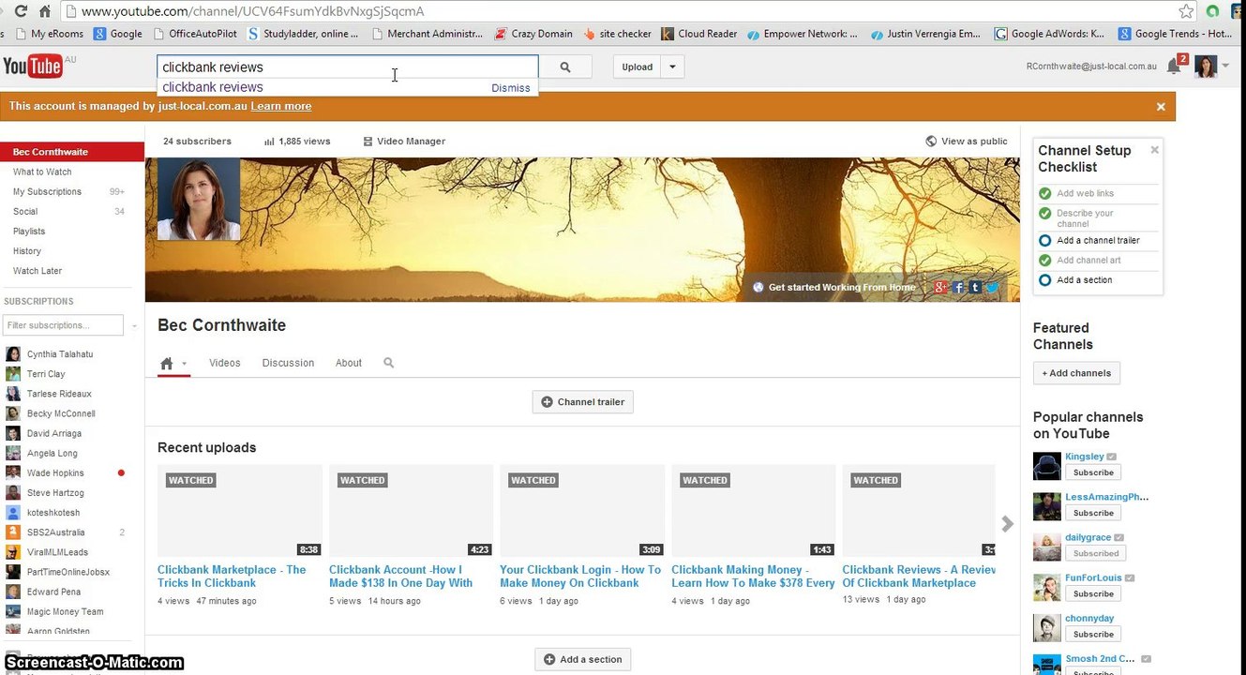Open the Twitter icon on banner
1246x675 pixels.
pyautogui.click(x=992, y=288)
